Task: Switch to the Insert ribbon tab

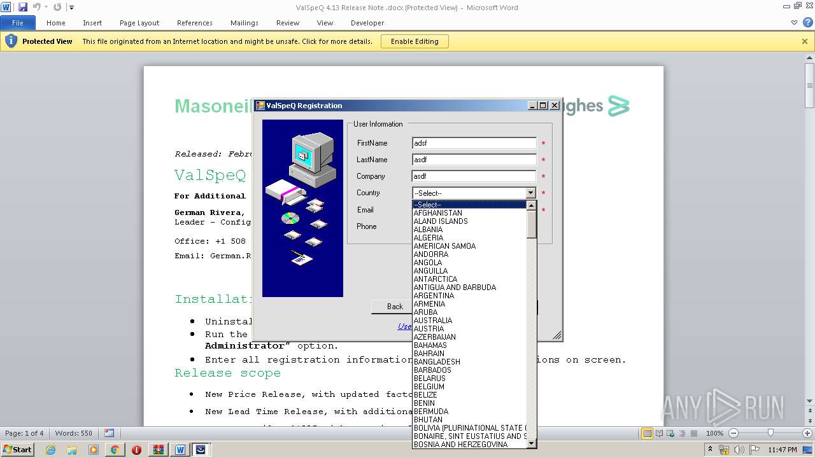Action: 92,23
